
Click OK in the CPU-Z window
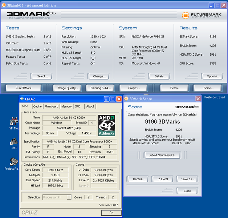point(111,213)
